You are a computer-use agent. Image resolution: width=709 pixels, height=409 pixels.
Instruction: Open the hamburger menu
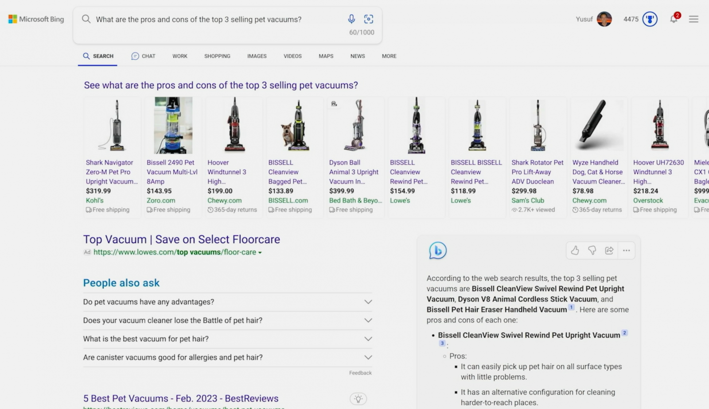coord(693,19)
